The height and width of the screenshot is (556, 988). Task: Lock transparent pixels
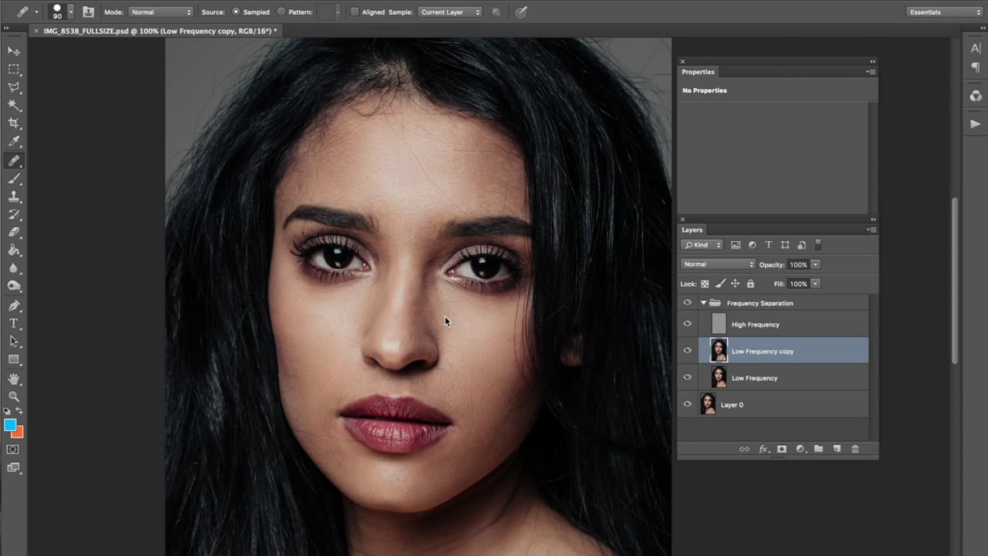click(x=705, y=284)
